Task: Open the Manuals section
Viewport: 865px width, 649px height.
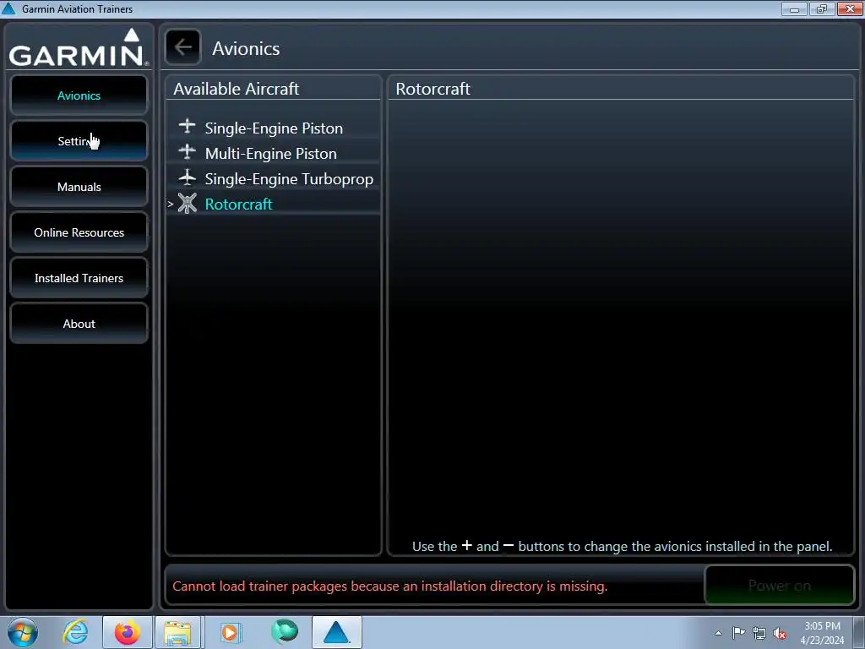Action: [x=79, y=187]
